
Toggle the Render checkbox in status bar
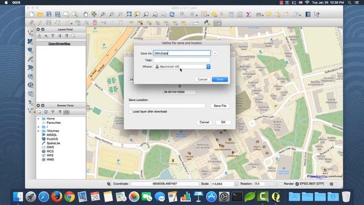coord(282,184)
